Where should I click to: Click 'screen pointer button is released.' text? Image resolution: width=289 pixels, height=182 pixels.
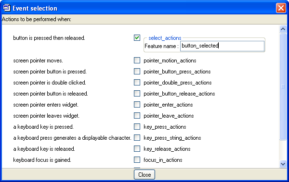click(51, 94)
